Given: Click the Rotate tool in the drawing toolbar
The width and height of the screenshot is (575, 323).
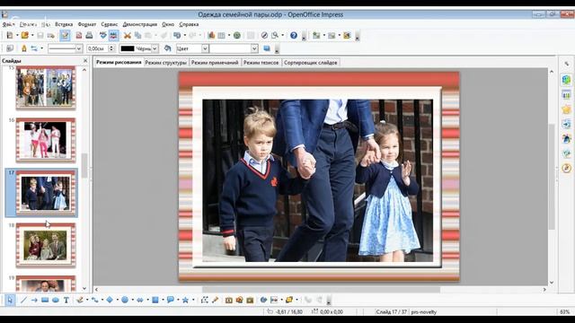Looking at the screenshot, I should [263, 300].
